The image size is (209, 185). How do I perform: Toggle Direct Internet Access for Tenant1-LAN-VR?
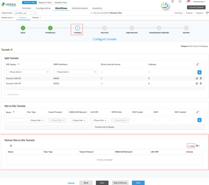[102, 78]
